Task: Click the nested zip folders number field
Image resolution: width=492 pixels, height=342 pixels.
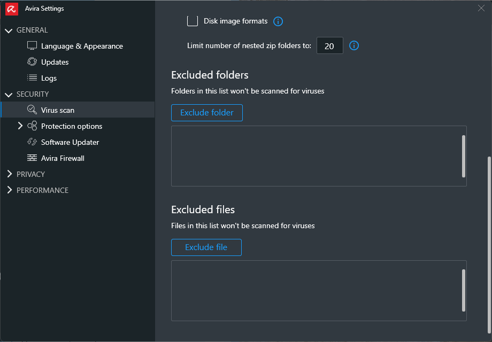Action: [x=329, y=46]
